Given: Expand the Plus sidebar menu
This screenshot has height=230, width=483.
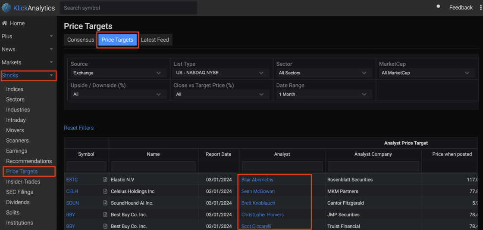Looking at the screenshot, I should (x=28, y=36).
